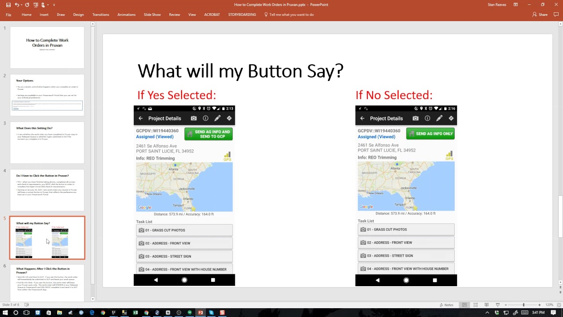Click the zoom slider handle
Image resolution: width=563 pixels, height=317 pixels.
click(x=523, y=305)
